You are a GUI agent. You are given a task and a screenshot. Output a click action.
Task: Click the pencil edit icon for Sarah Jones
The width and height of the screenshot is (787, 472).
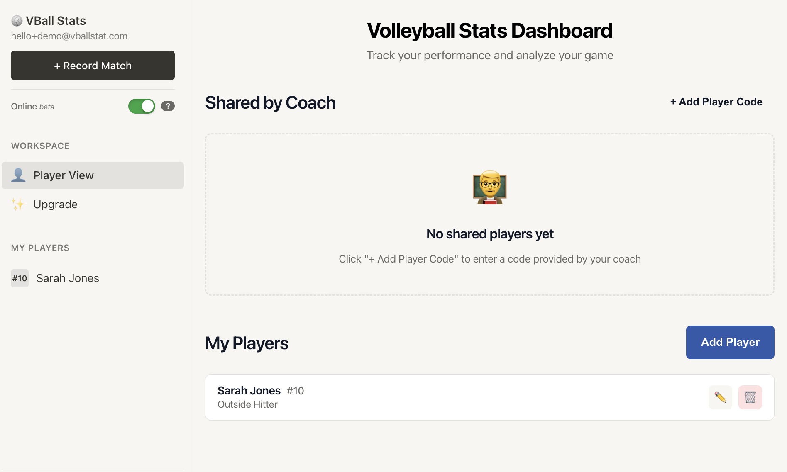720,397
